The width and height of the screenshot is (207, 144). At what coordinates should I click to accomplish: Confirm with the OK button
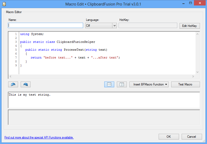click(169, 137)
